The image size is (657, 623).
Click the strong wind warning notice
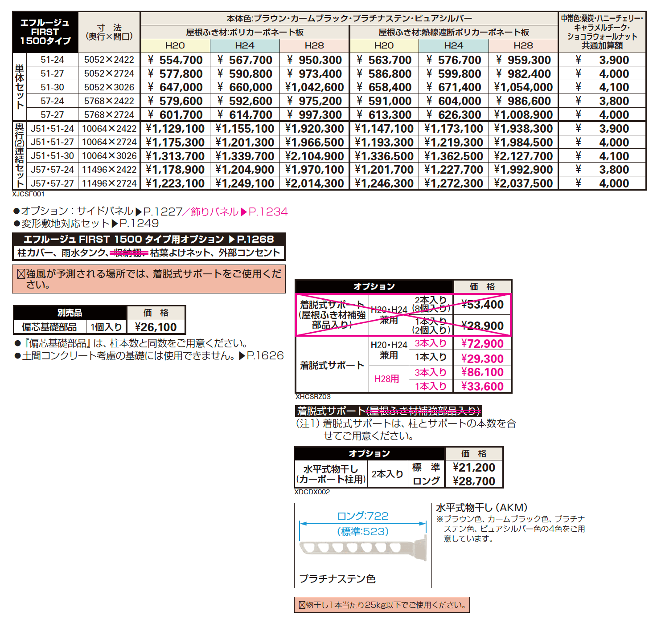(149, 279)
